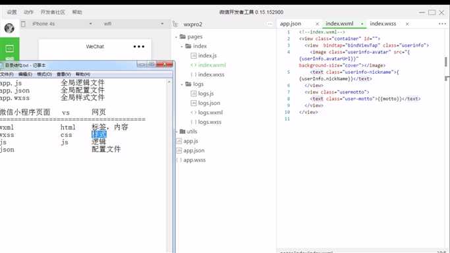Screen dimensions: 450x253
Task: Open Notepad 文件 menu
Action: click(x=7, y=74)
